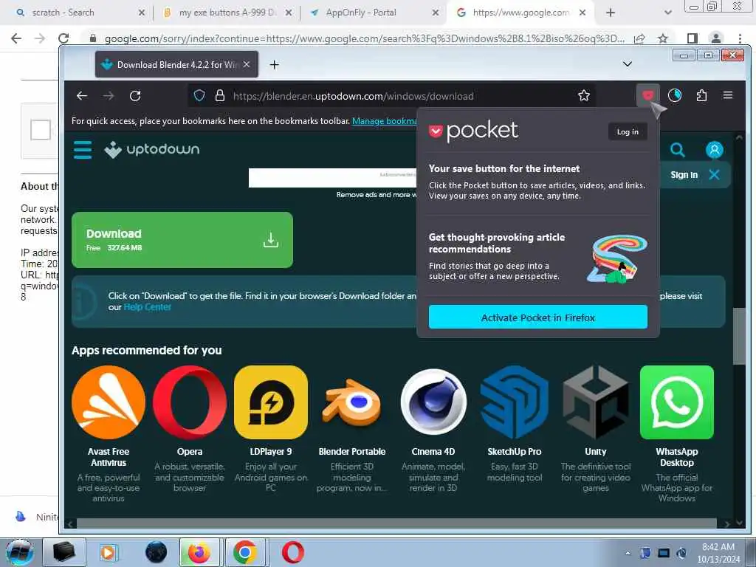This screenshot has height=567, width=756.
Task: Open the Manage bookmarks link
Action: coord(384,121)
